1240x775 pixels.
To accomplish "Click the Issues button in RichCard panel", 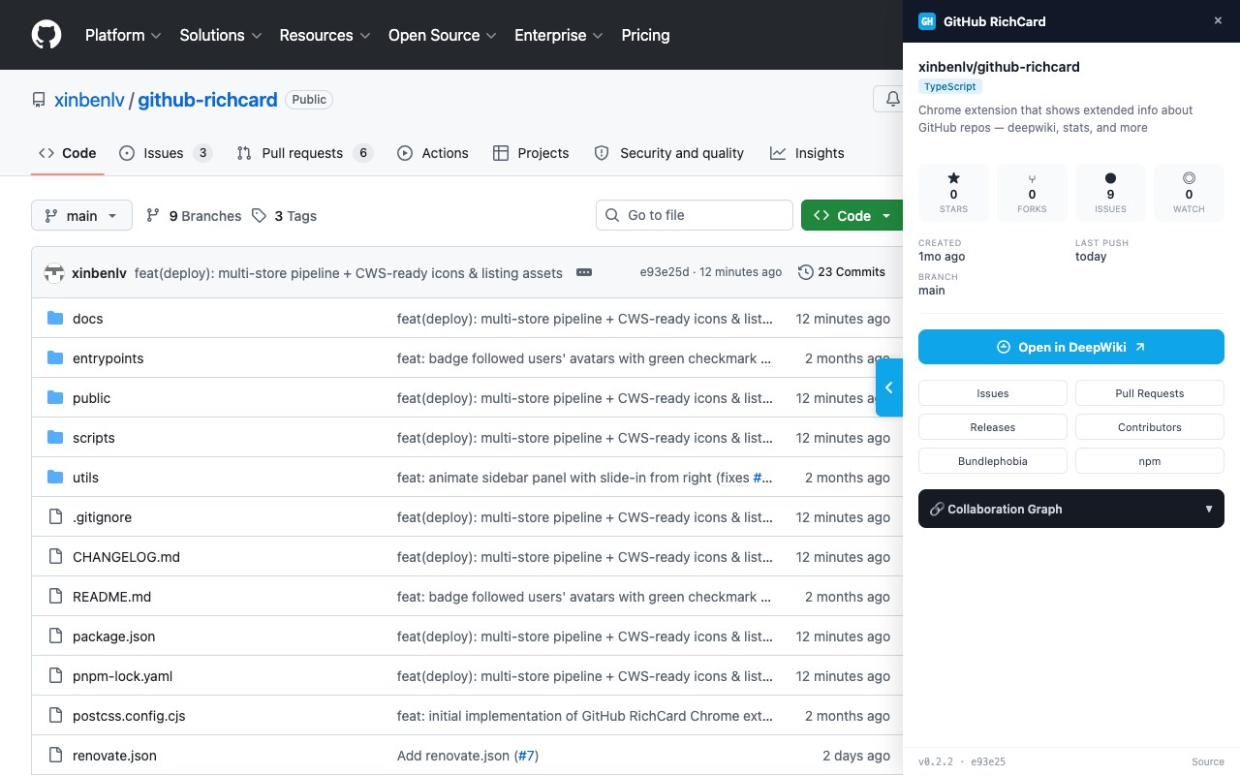I will coord(993,393).
